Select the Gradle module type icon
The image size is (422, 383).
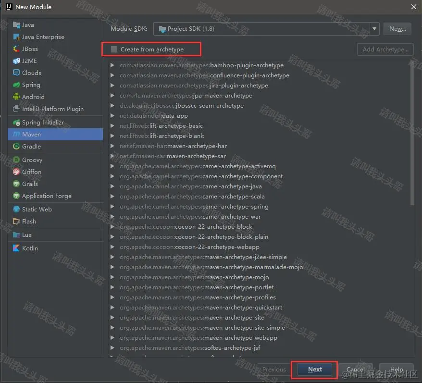pyautogui.click(x=15, y=146)
